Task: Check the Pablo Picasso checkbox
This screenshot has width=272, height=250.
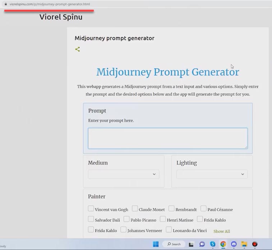Action: click(126, 219)
